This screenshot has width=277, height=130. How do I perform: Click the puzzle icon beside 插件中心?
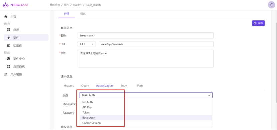(8, 59)
